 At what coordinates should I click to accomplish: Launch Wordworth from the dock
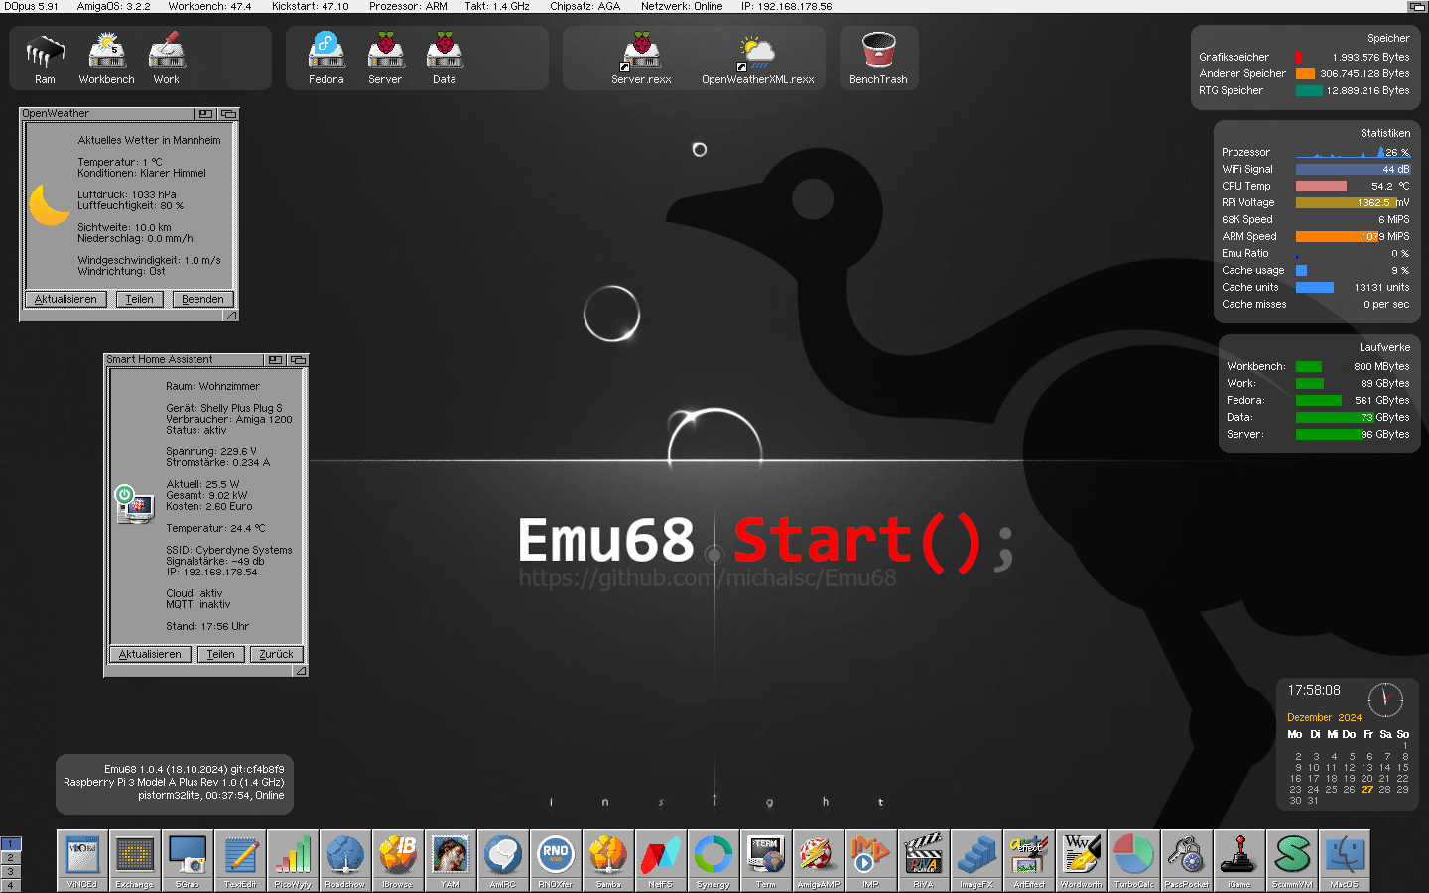(x=1082, y=860)
